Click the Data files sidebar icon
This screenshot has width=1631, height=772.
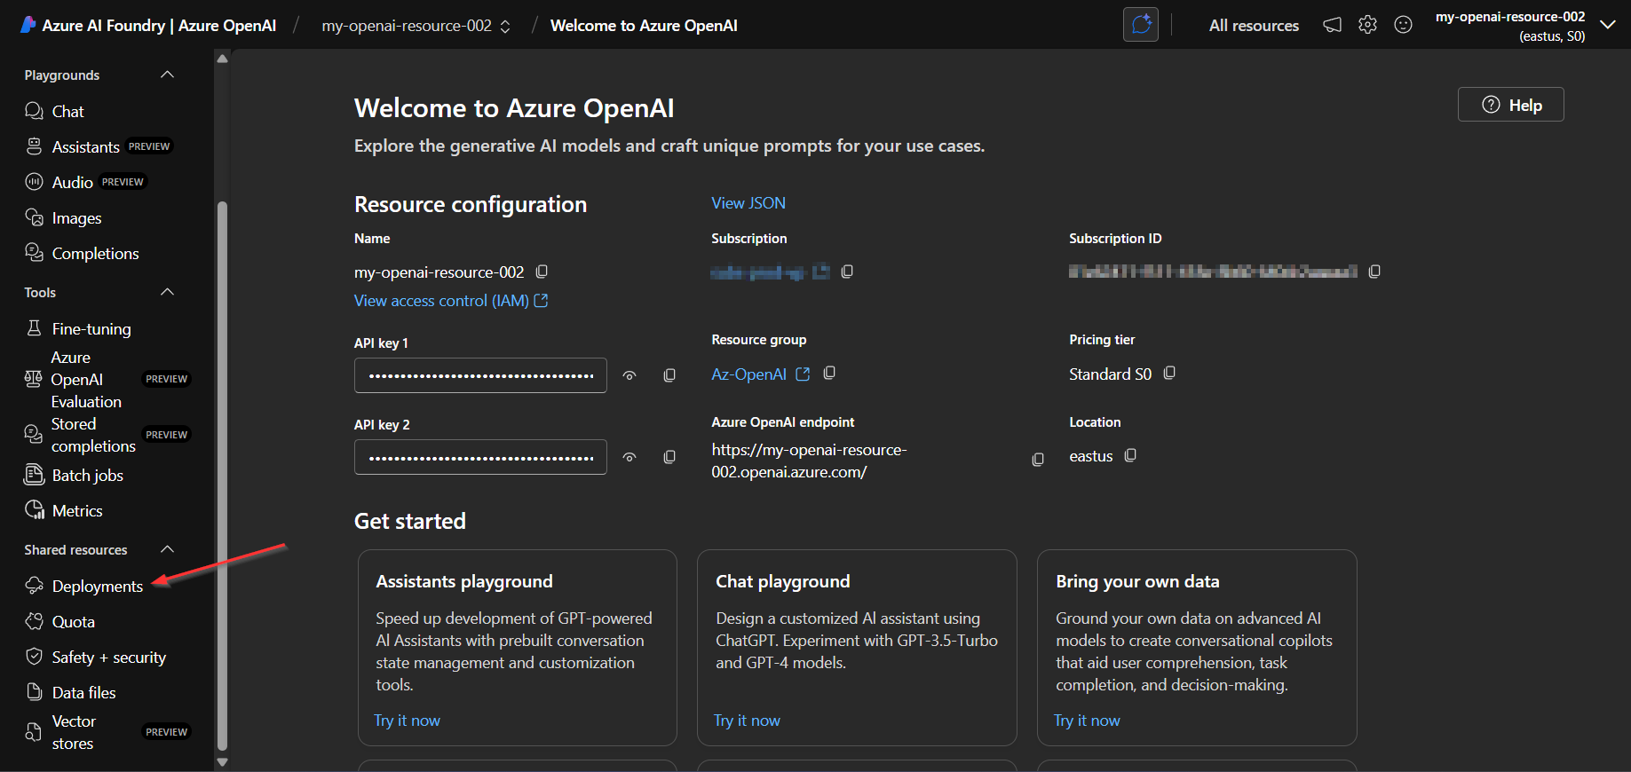pos(34,692)
